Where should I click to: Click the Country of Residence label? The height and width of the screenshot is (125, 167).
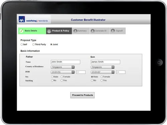tap(34, 66)
